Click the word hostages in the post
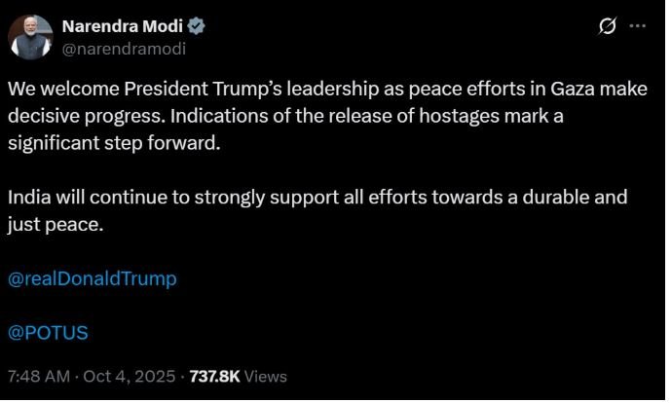 (x=459, y=117)
